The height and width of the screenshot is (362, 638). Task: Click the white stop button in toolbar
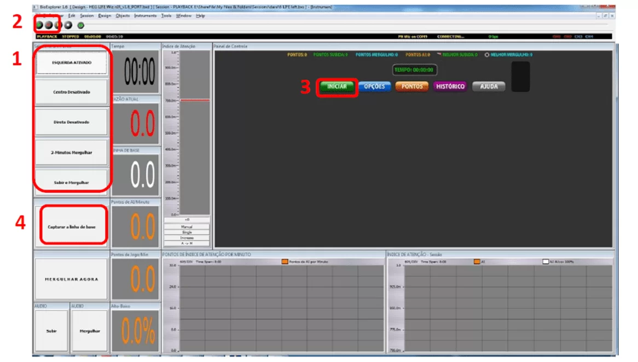(68, 25)
